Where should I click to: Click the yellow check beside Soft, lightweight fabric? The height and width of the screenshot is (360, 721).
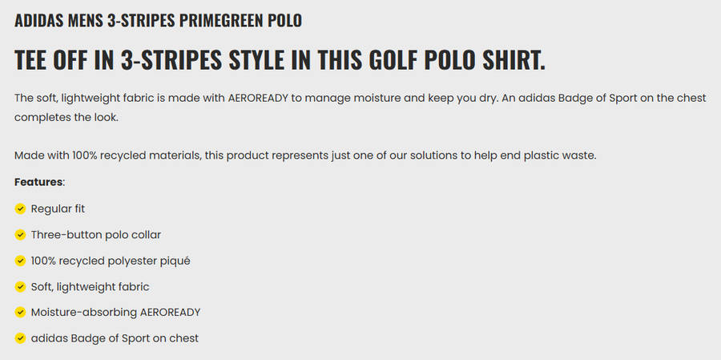point(20,286)
